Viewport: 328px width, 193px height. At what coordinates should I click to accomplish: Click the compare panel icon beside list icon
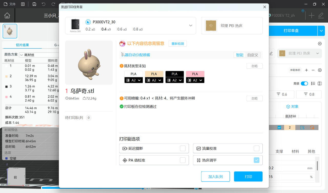point(320,83)
